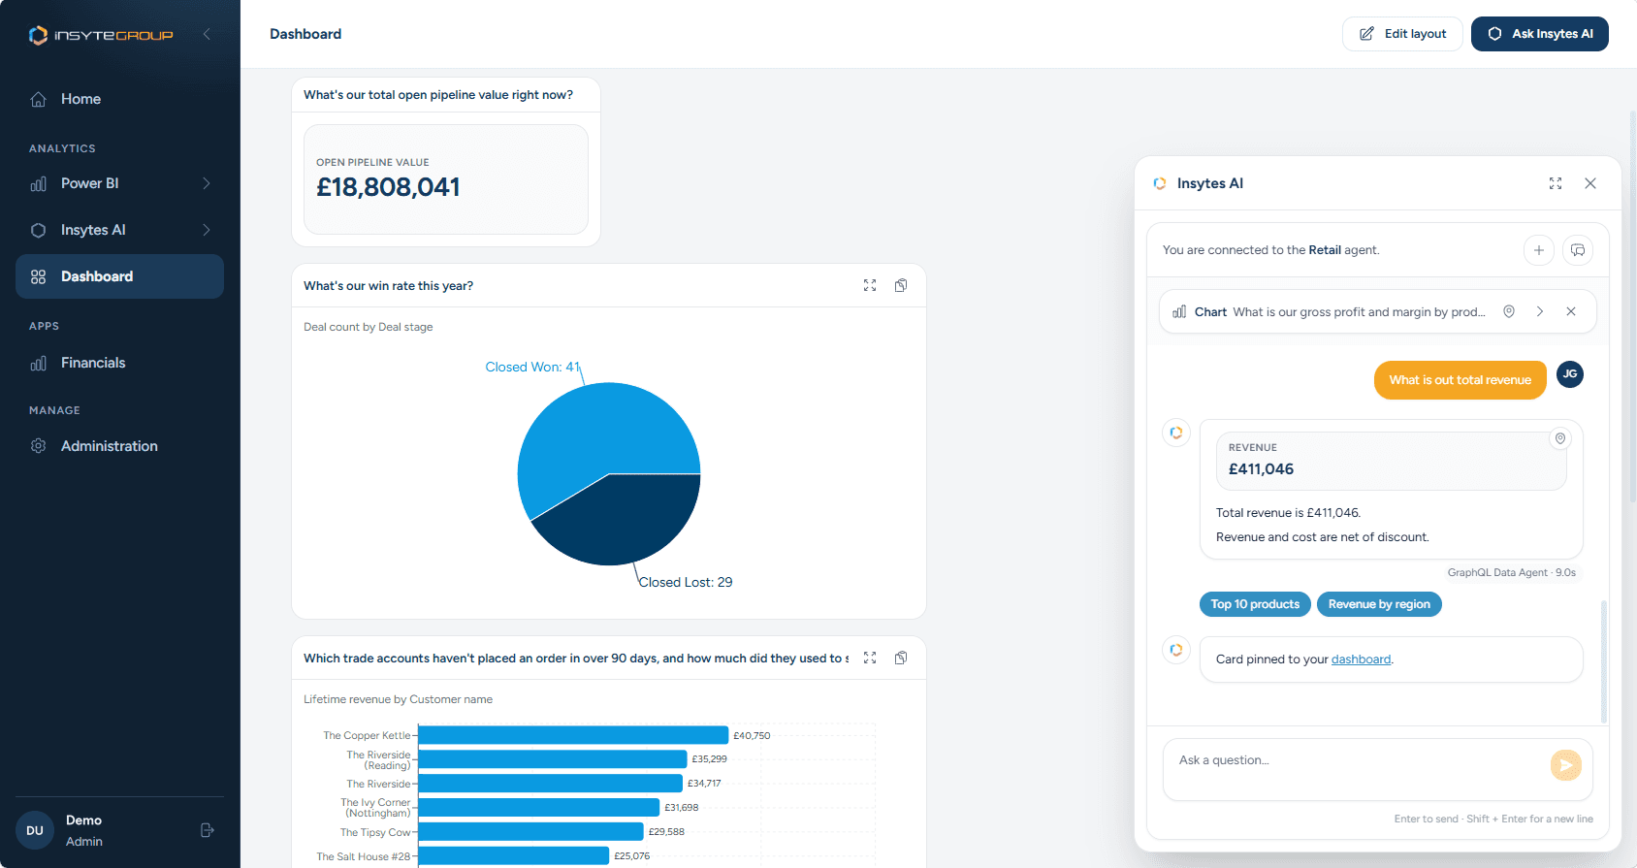Click the DU user avatar
1637x868 pixels.
pos(35,830)
